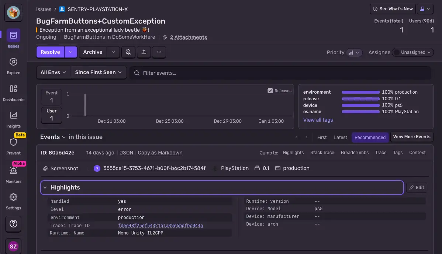Collapse the Highlights section
Viewport: 442px width, 254px height.
(x=45, y=188)
